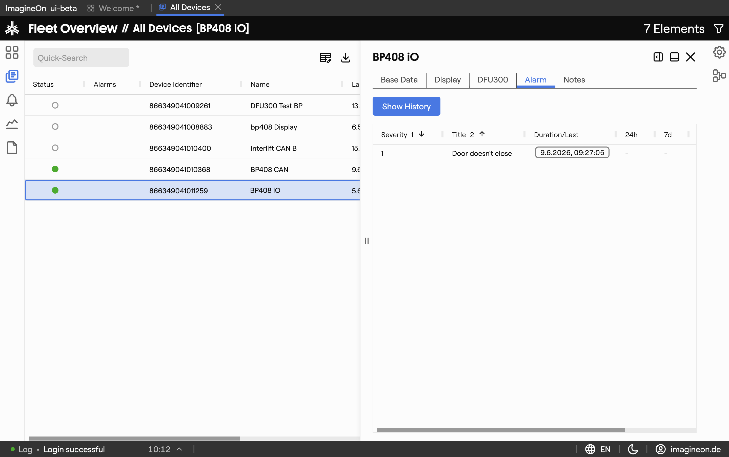Image resolution: width=729 pixels, height=457 pixels.
Task: Click the alarm table horizontal scrollbar
Action: [x=501, y=430]
